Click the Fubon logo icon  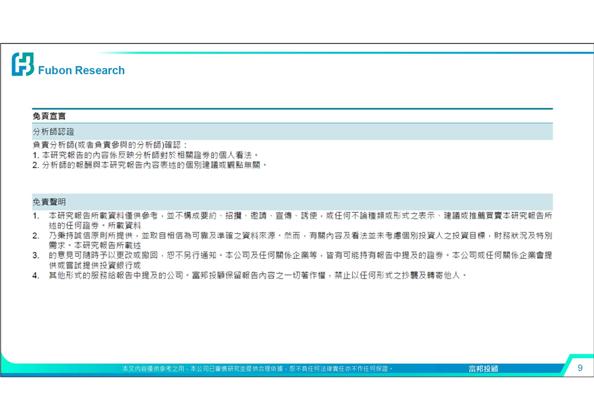23,64
